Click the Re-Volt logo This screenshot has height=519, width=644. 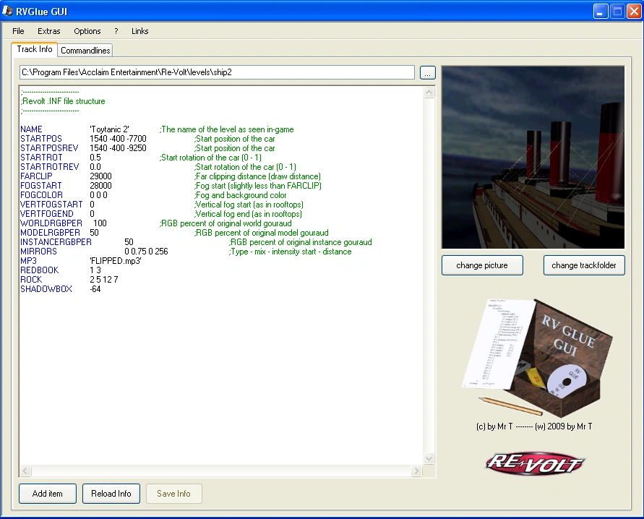click(x=535, y=463)
